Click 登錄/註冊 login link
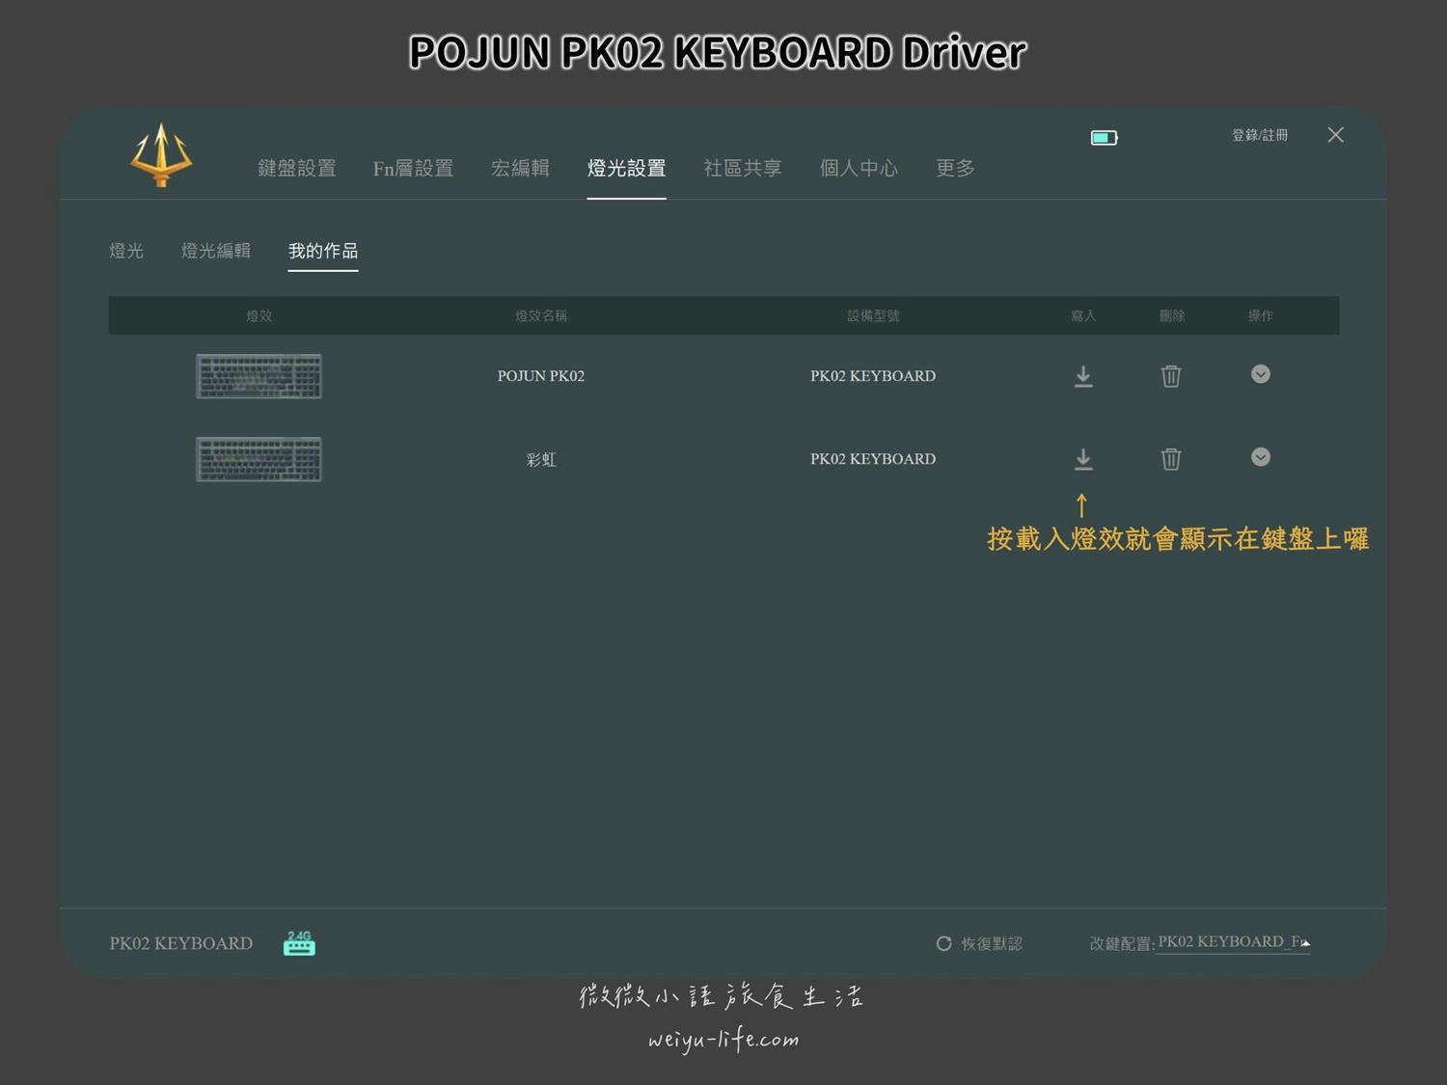The height and width of the screenshot is (1085, 1447). 1259,135
